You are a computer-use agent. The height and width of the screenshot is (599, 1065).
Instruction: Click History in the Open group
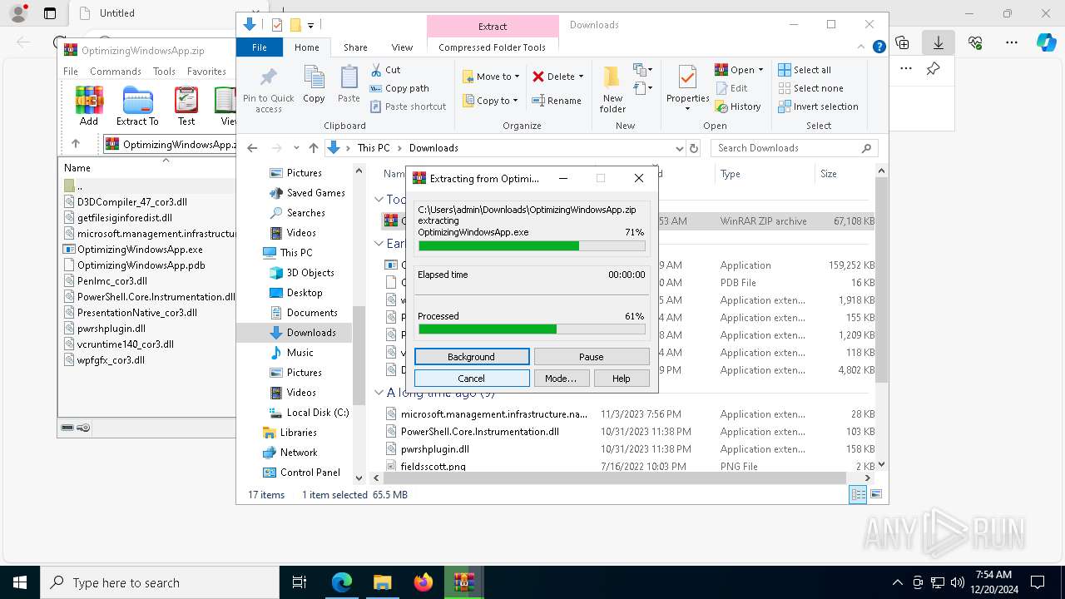737,106
